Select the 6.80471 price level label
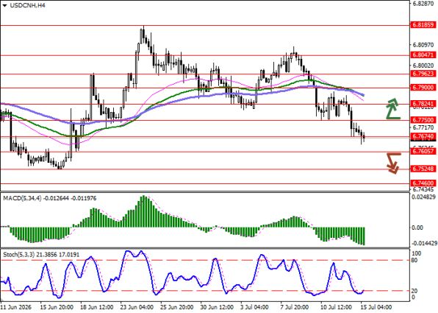This screenshot has height=313, width=438. point(423,55)
